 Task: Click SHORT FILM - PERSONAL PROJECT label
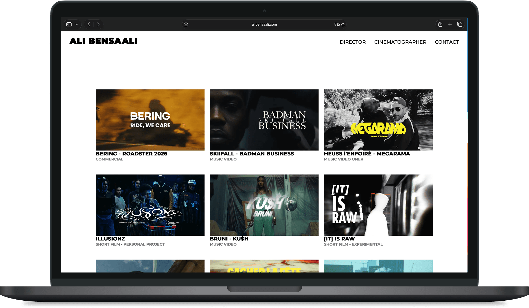click(130, 244)
